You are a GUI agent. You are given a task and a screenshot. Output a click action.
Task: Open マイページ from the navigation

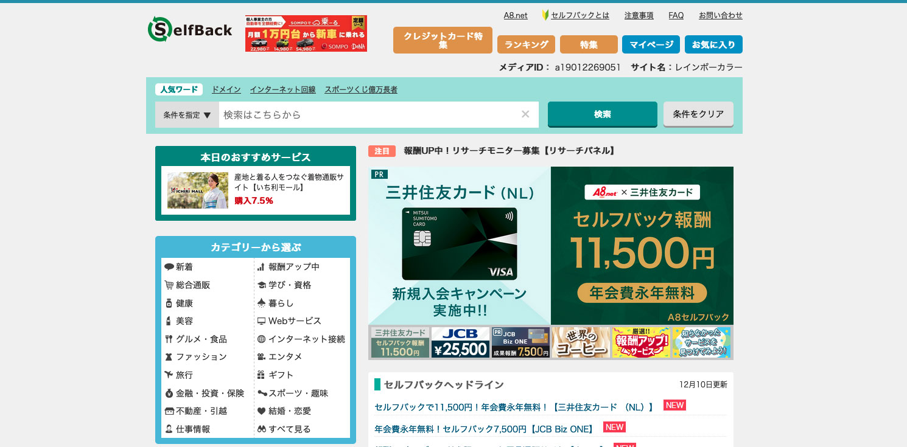(651, 44)
